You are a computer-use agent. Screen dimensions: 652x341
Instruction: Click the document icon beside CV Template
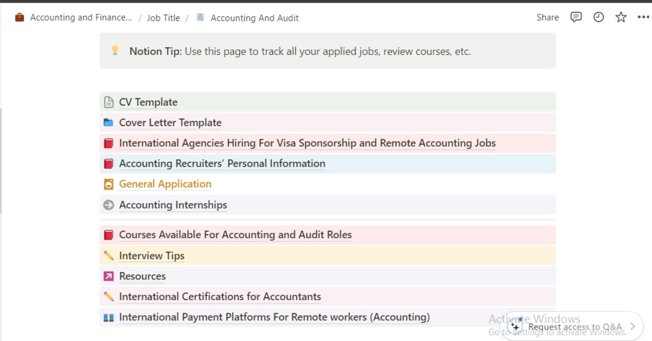pos(108,102)
